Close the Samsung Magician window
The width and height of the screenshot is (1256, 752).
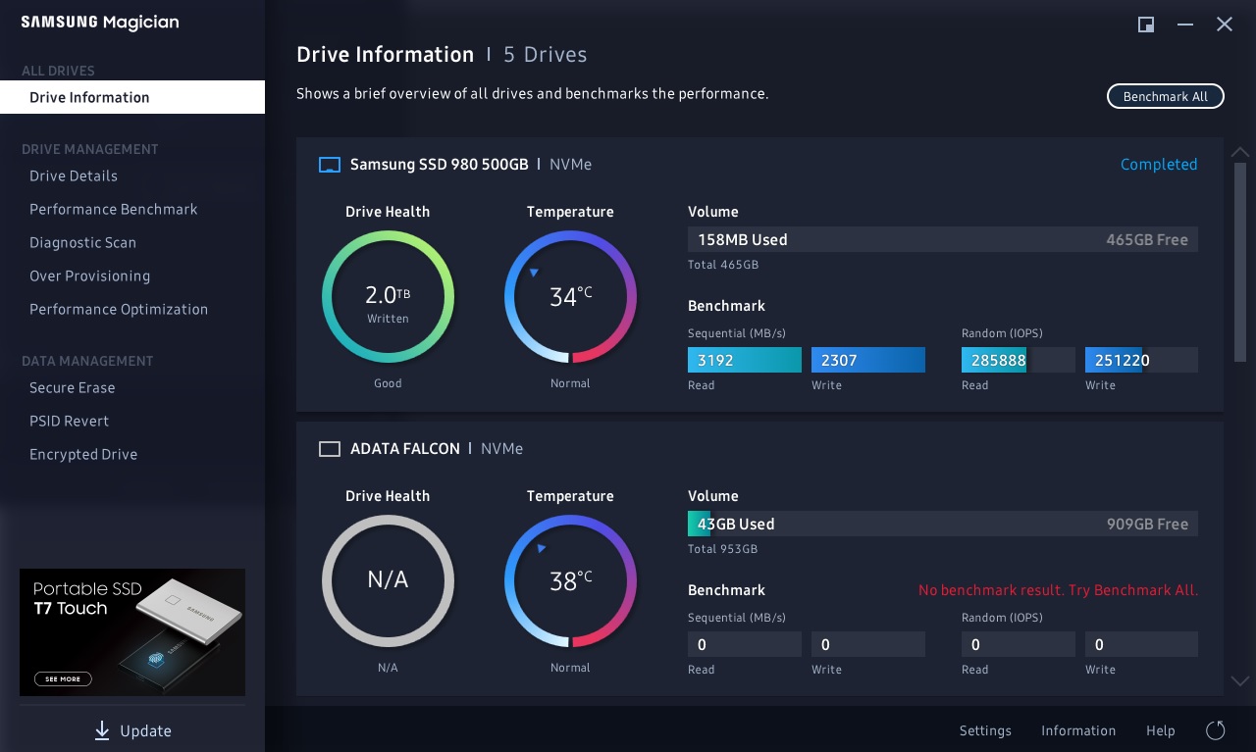[1225, 25]
